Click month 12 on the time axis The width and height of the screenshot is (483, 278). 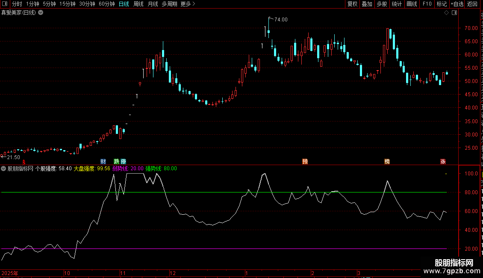pyautogui.click(x=173, y=273)
